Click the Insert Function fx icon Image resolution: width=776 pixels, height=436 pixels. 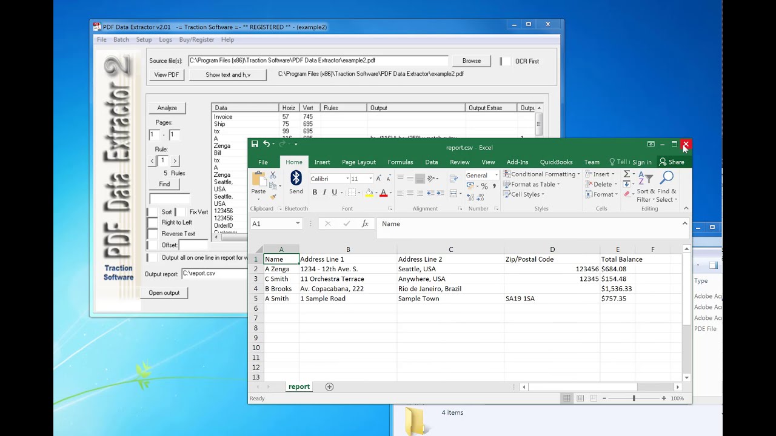coord(365,223)
